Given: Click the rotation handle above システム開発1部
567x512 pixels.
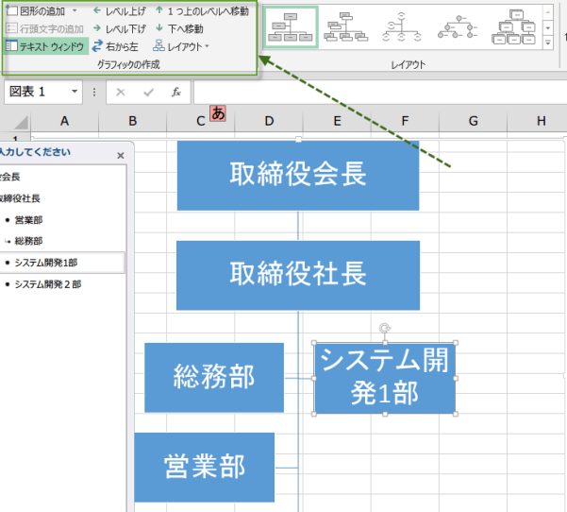Looking at the screenshot, I should 385,328.
